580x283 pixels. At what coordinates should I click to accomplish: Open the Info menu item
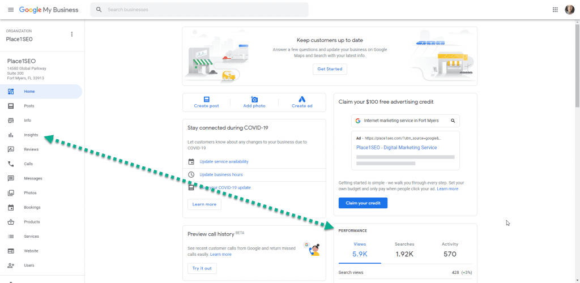point(41,121)
